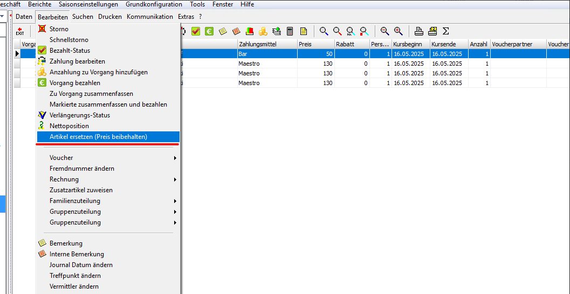570x294 pixels.
Task: Click the calculator toolbar icon
Action: 290,31
